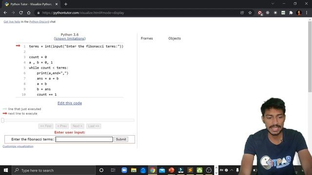
Task: Click code line 1 with terms input
Action: (x=76, y=46)
